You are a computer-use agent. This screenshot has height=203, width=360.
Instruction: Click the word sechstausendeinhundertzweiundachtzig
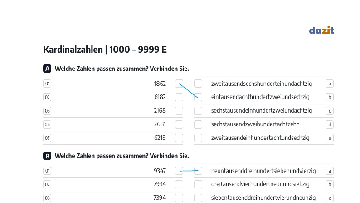tap(262, 110)
